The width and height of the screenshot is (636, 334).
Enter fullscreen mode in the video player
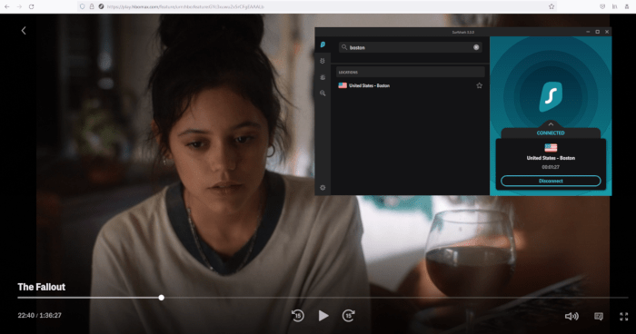pos(624,316)
